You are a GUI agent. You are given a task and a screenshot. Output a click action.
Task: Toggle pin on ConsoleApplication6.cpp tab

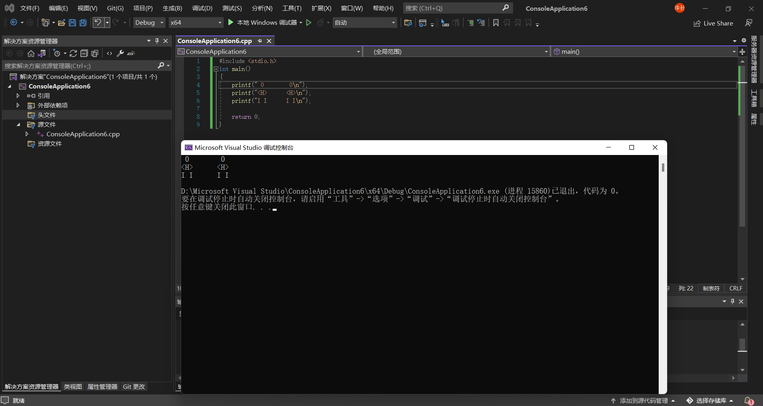click(x=260, y=41)
